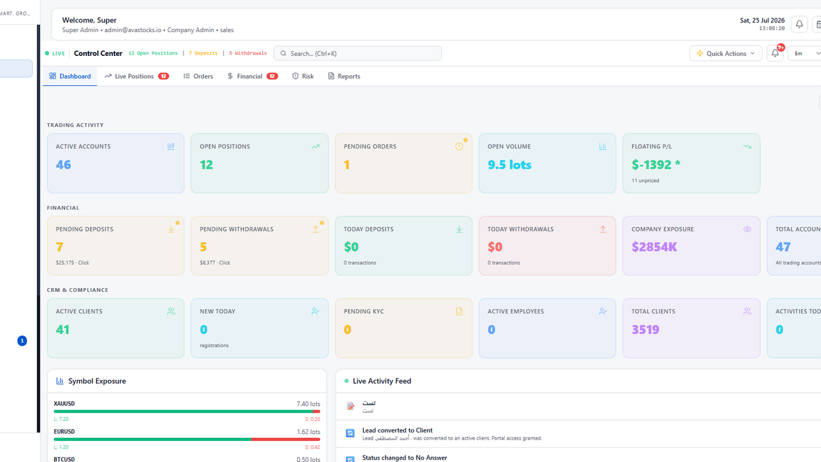The height and width of the screenshot is (462, 821).
Task: Click the Pending KYC card
Action: (x=403, y=328)
